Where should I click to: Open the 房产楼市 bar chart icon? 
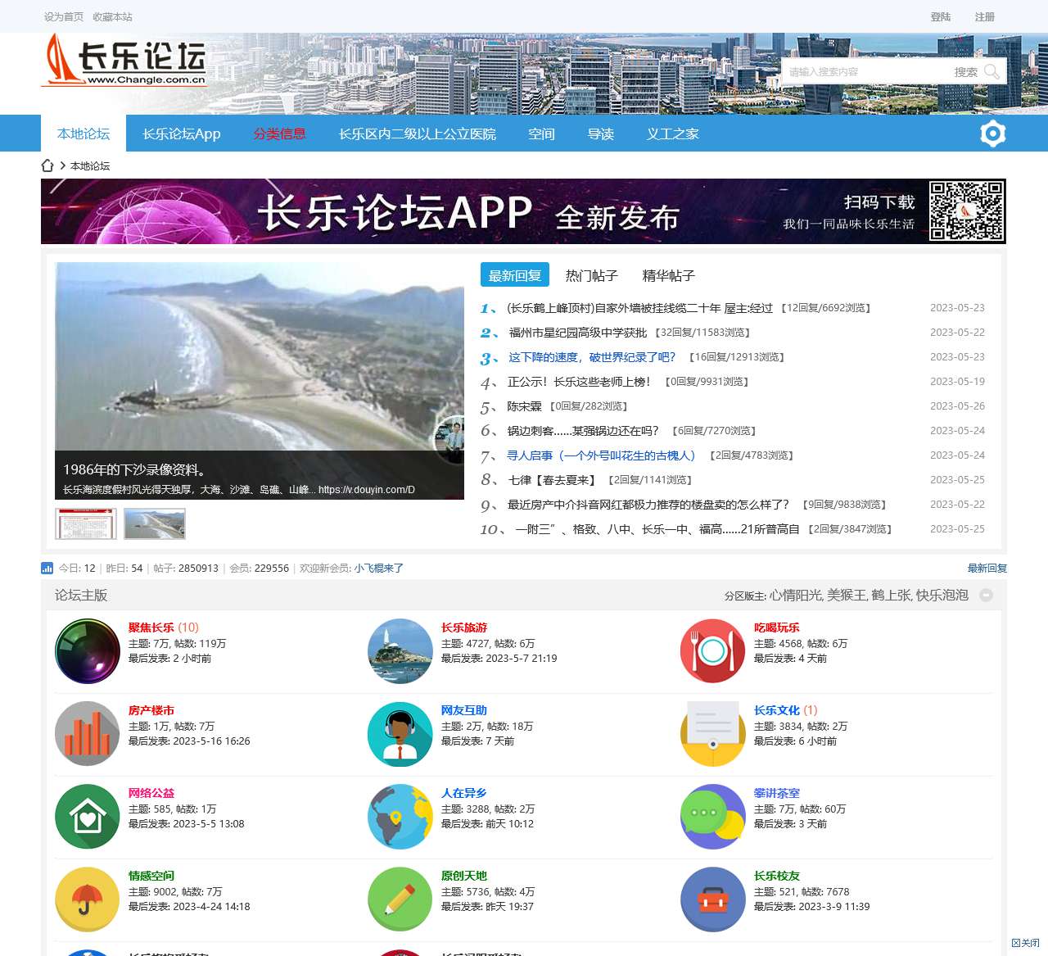click(88, 733)
